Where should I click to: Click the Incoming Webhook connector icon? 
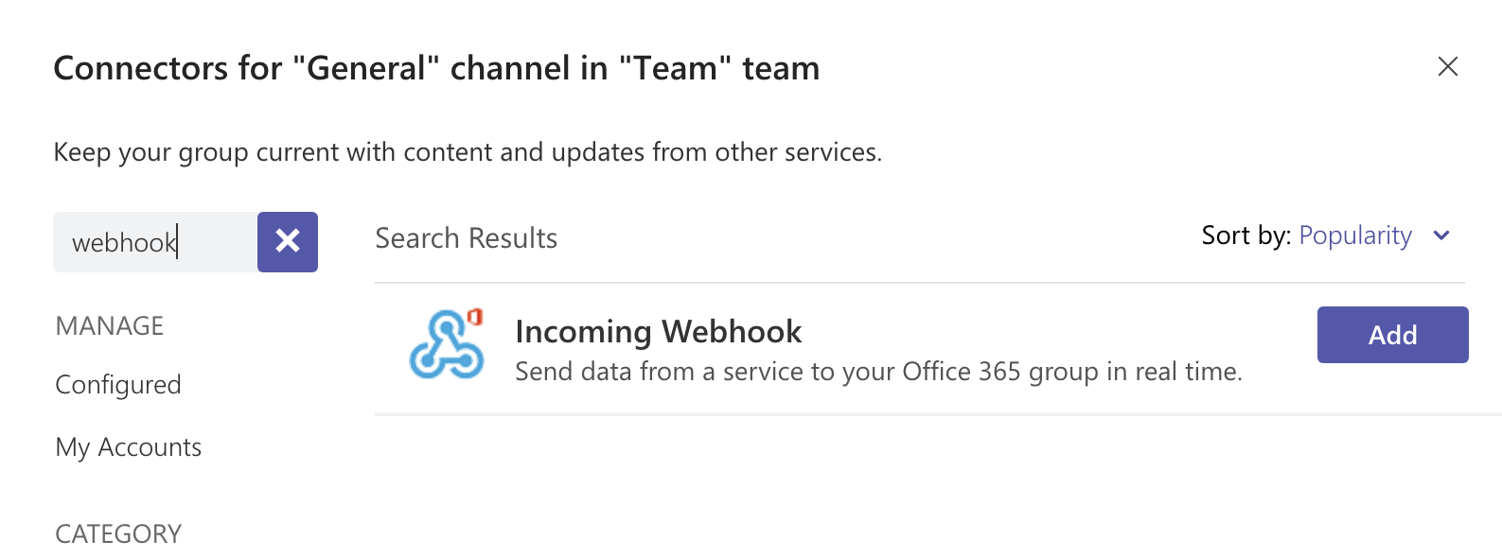click(x=447, y=343)
